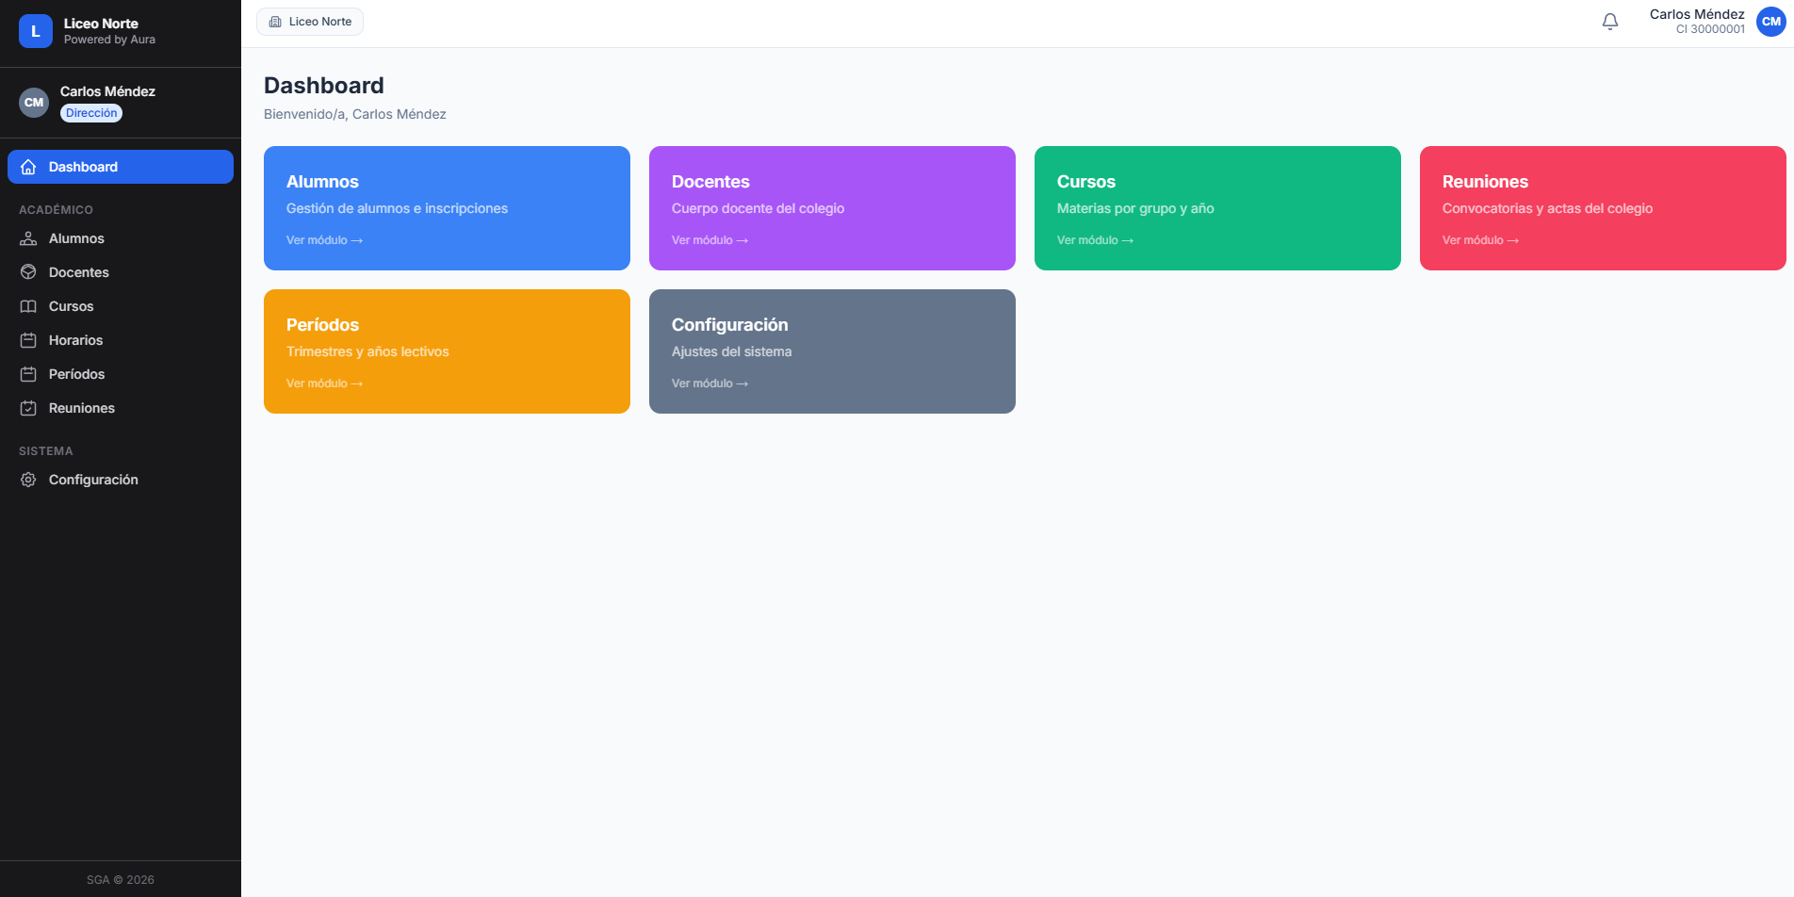Click the CI 30000001 text
The image size is (1794, 897).
coord(1710,29)
